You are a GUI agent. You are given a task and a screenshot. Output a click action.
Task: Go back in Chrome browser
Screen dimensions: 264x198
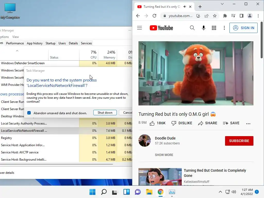[x=138, y=16]
